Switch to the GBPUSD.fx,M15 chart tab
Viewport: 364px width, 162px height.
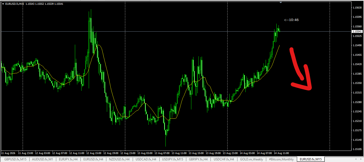15,159
